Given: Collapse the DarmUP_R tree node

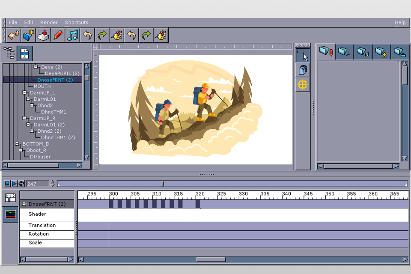Looking at the screenshot, I should (25, 118).
